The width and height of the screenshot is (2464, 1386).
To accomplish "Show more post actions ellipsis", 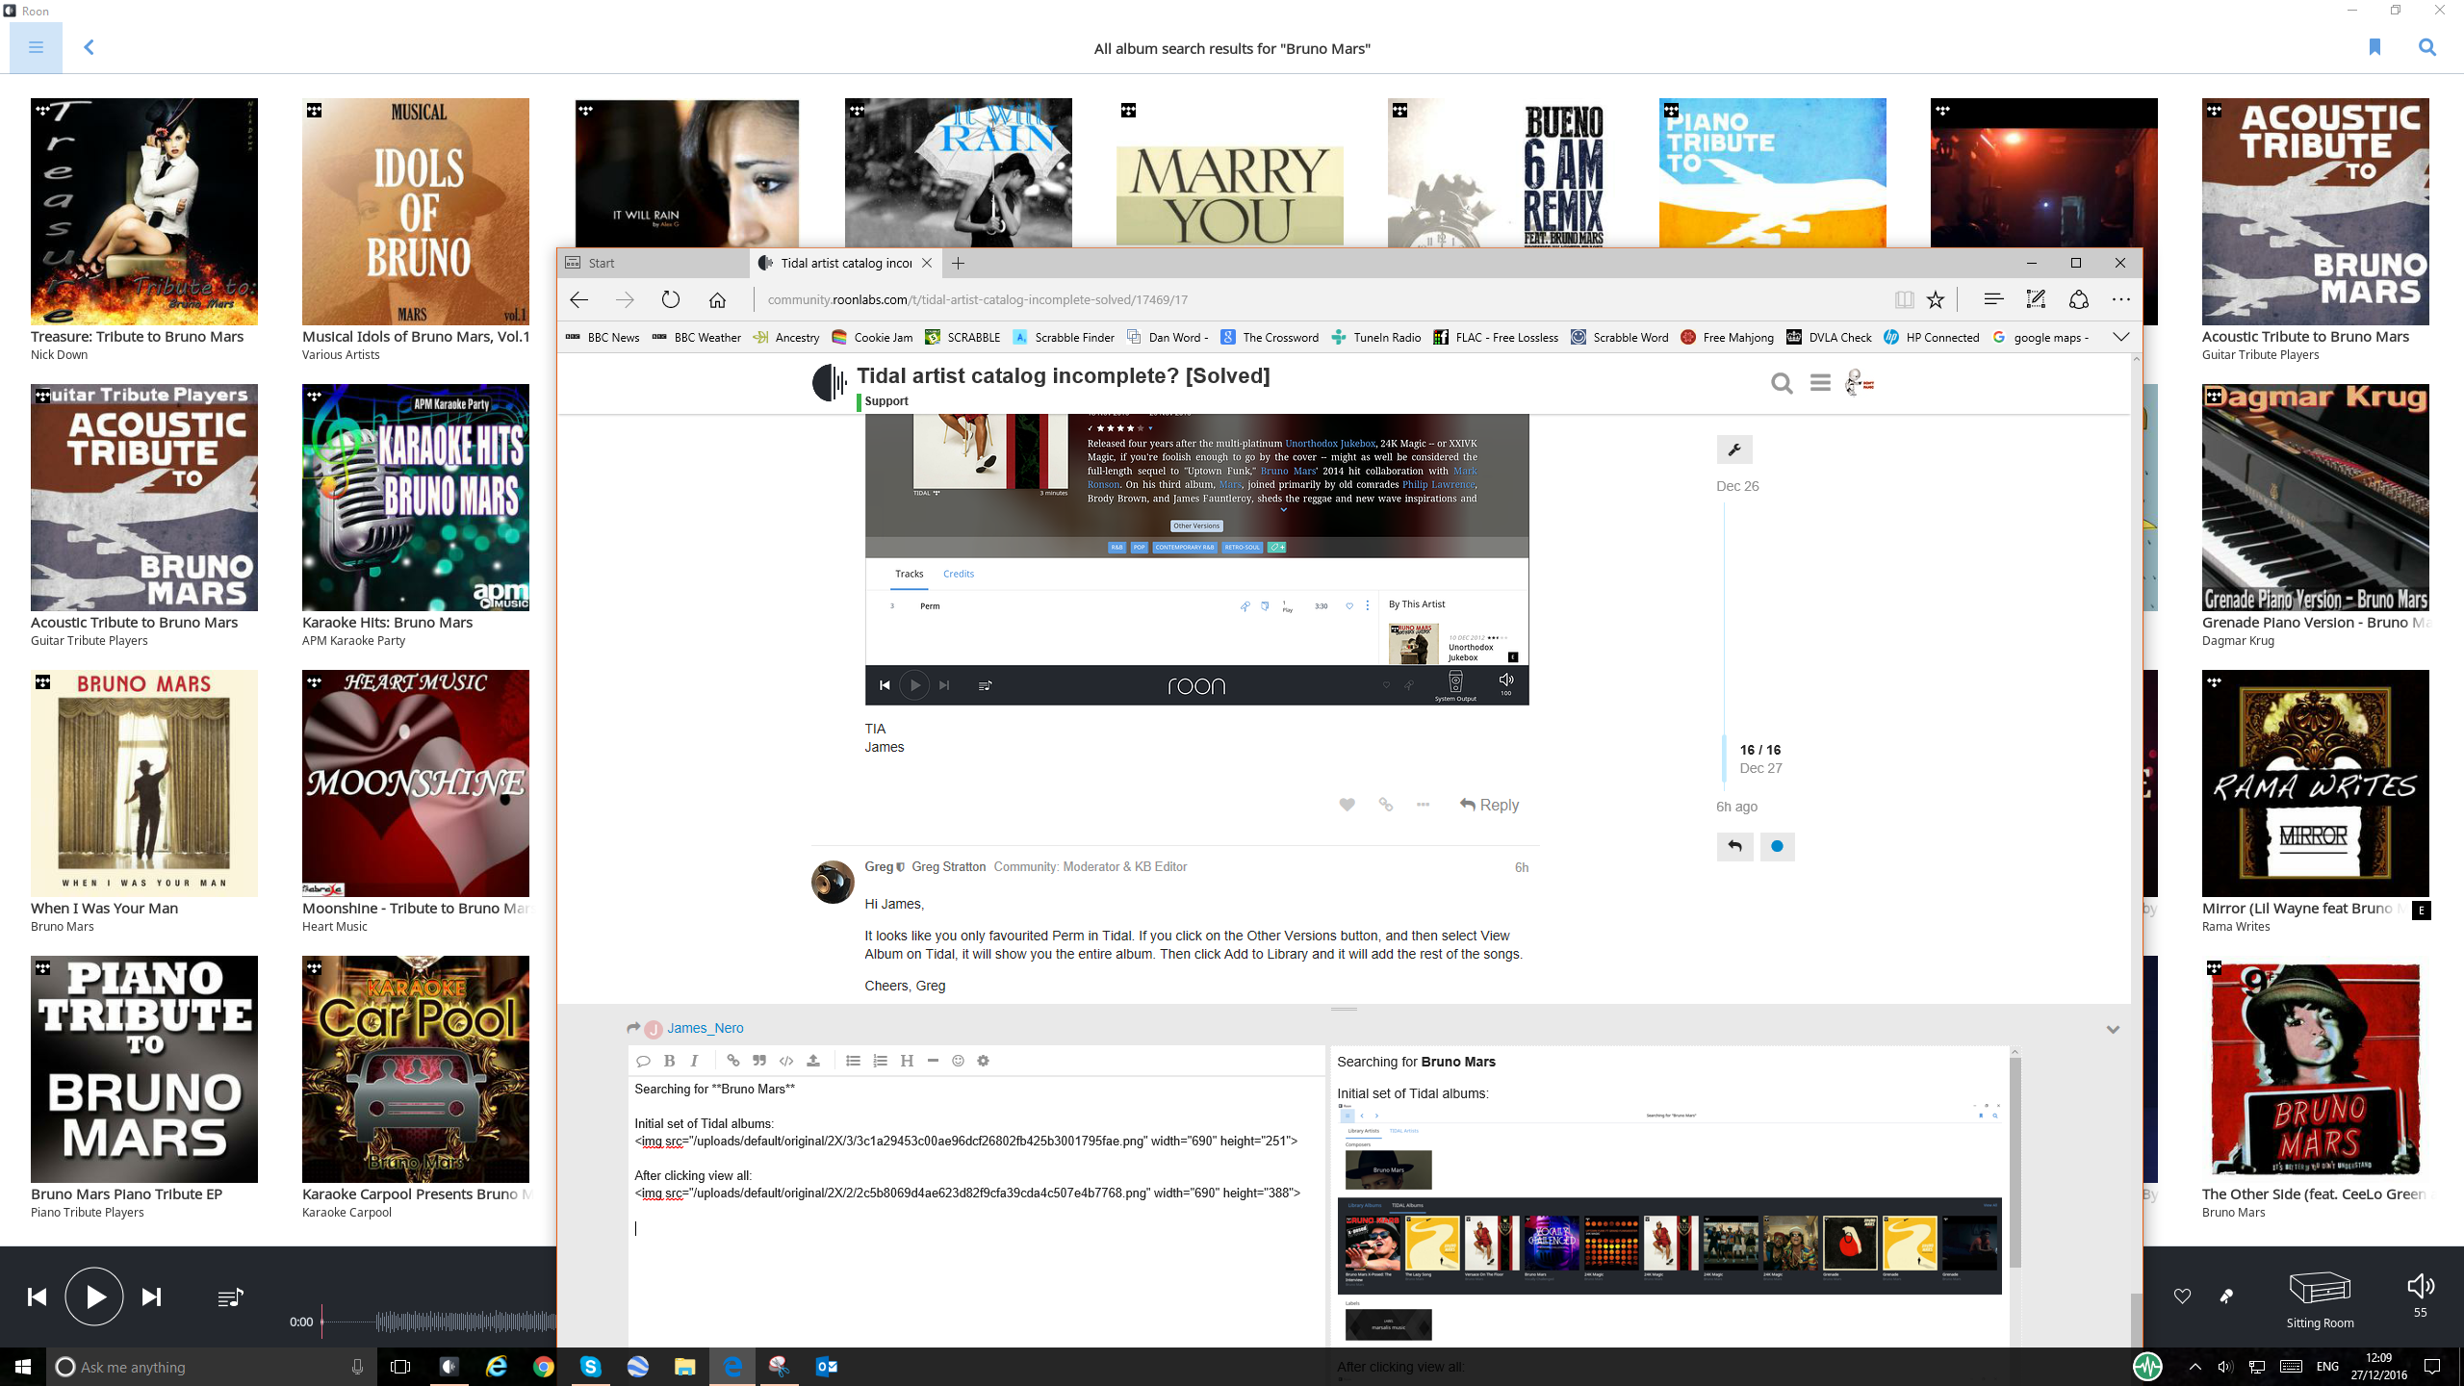I will 1423,805.
